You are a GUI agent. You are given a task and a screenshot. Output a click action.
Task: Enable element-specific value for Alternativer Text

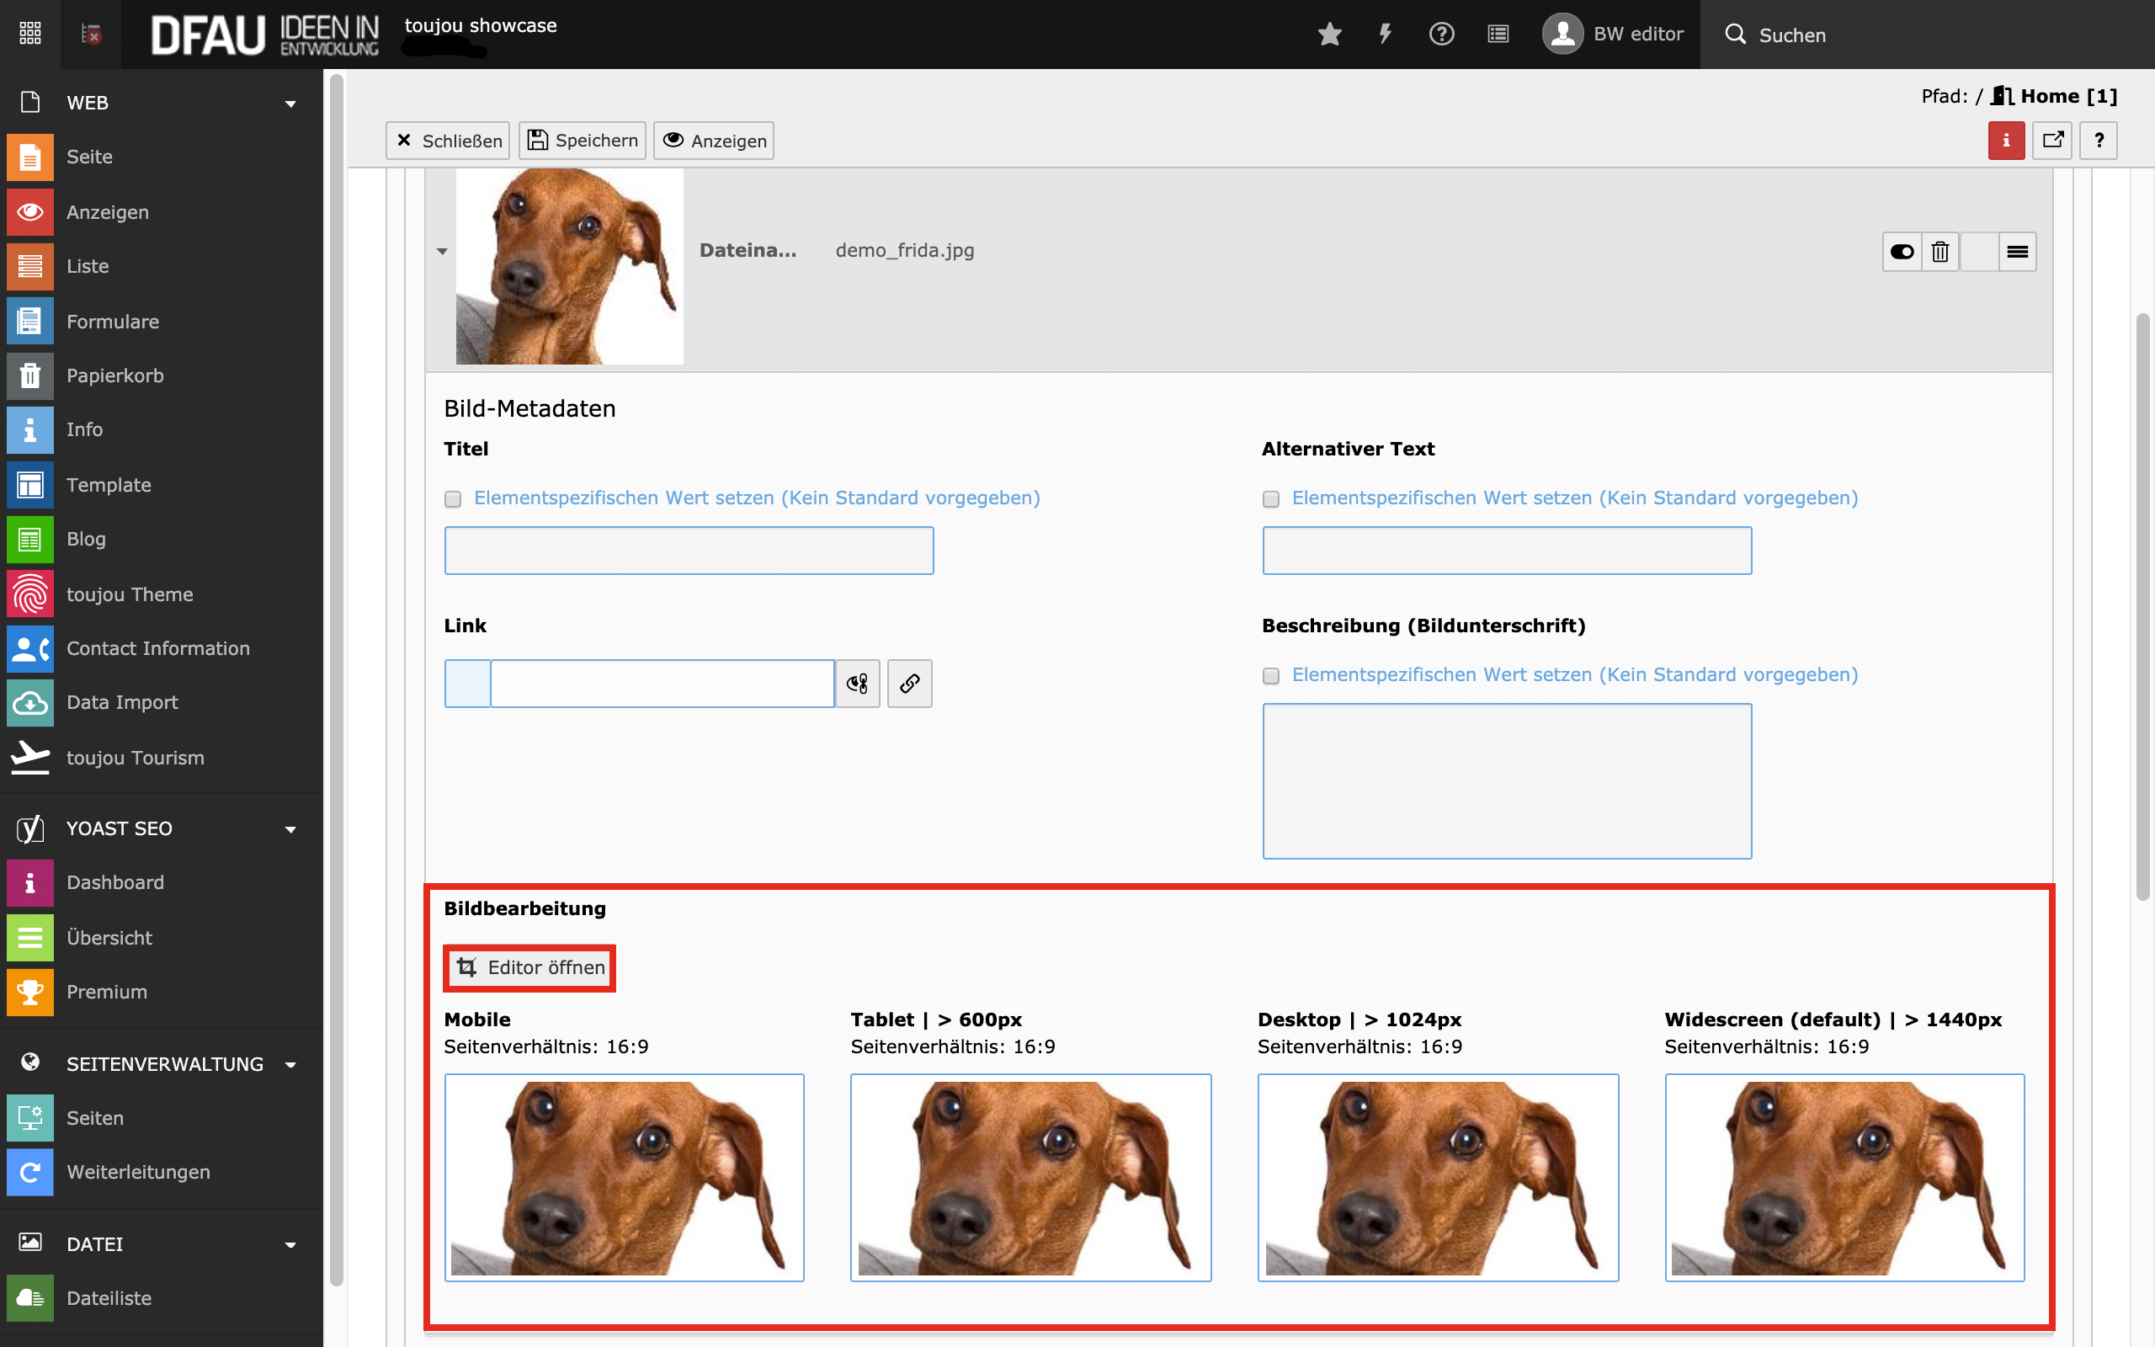pos(1271,499)
